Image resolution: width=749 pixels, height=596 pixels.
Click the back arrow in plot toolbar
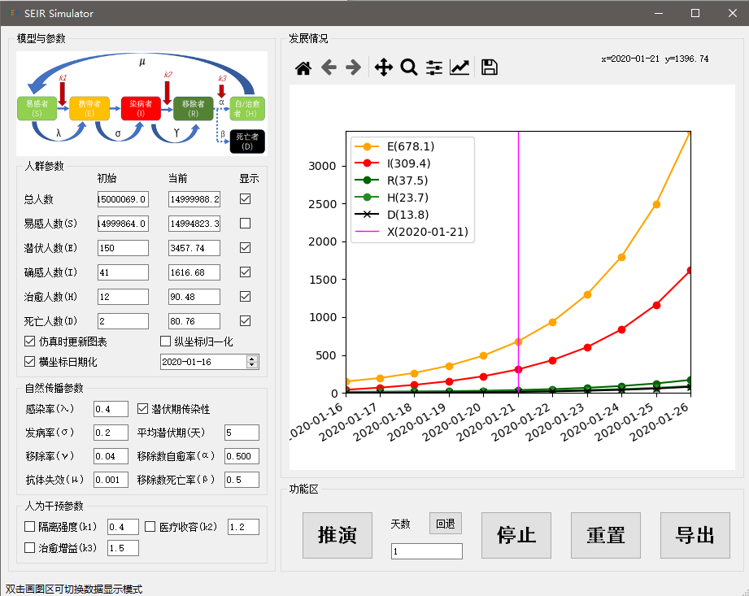coord(329,67)
